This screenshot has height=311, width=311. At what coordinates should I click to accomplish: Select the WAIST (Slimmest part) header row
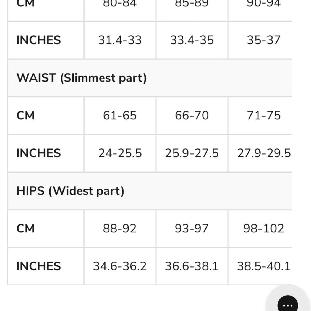coord(150,78)
